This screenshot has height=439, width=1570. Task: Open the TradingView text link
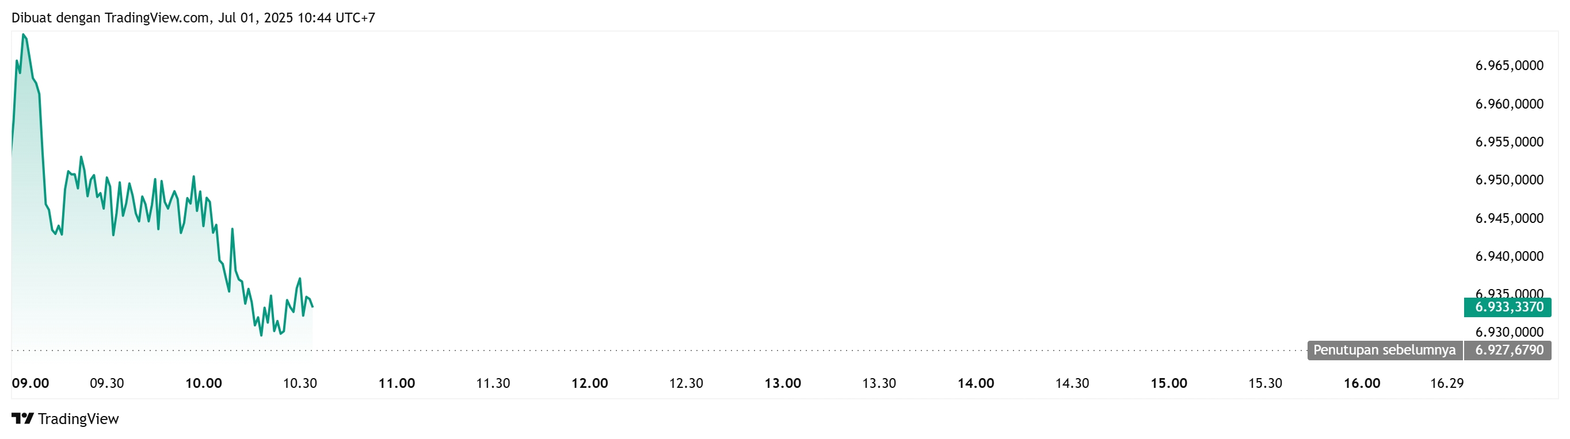tap(78, 419)
